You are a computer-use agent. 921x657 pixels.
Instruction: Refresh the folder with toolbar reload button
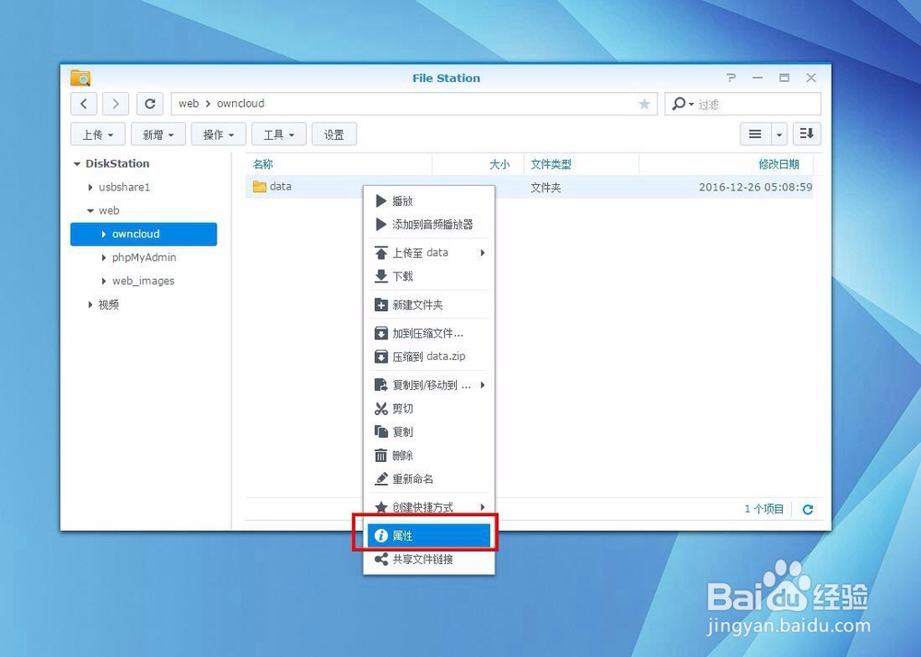point(150,104)
